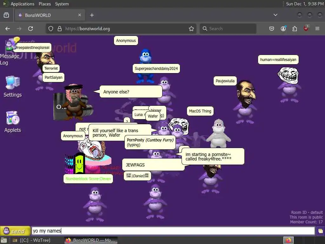Open the Firefox account icon
The image size is (325, 244).
click(x=283, y=29)
